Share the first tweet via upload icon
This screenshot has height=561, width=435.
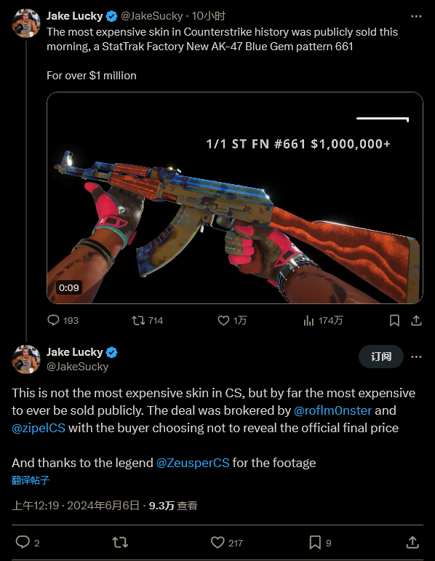coord(416,320)
